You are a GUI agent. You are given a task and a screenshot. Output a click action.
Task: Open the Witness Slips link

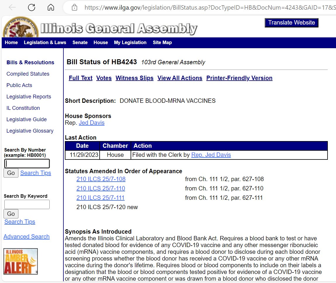(x=135, y=78)
